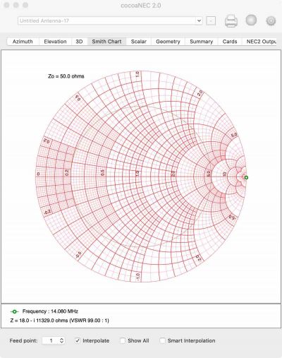Screen dimensions: 282x358
Task: Click the green impedance marker on Smith chart
Action: pos(246,177)
